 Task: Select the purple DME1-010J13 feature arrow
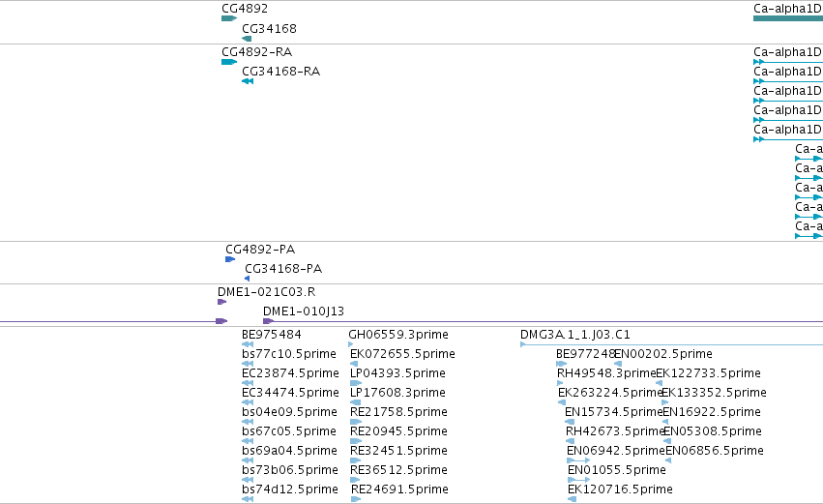(x=268, y=321)
